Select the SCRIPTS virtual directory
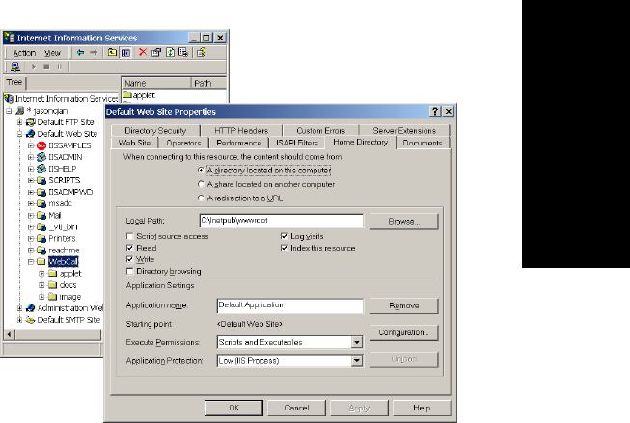The height and width of the screenshot is (423, 630). pyautogui.click(x=65, y=180)
